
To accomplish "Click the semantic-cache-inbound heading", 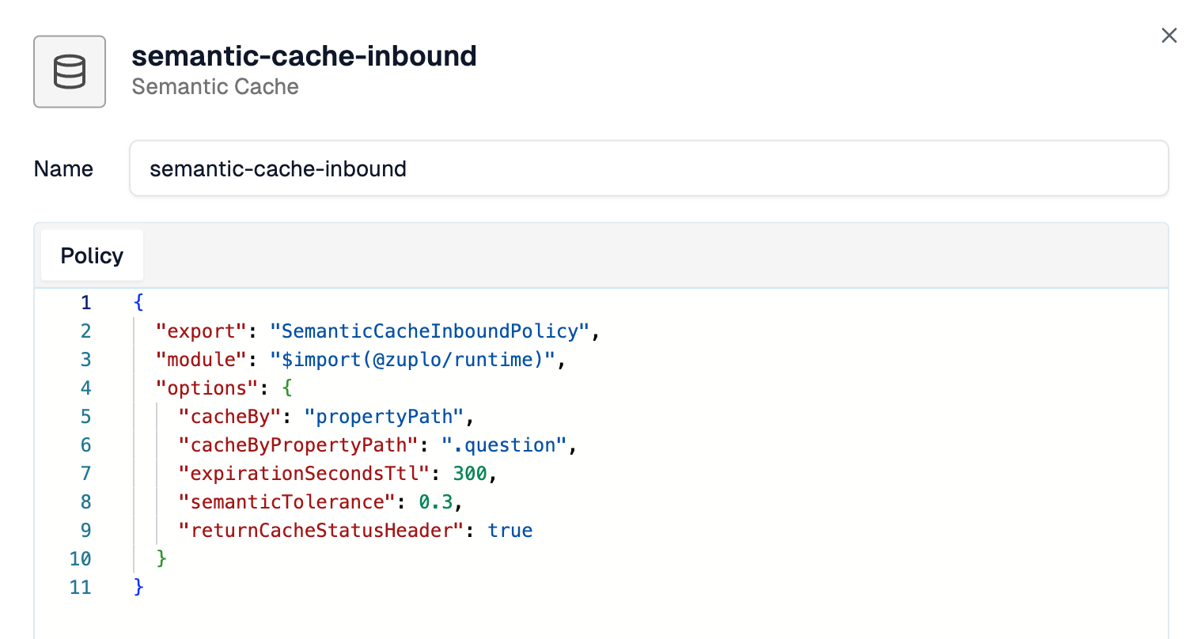I will point(305,55).
